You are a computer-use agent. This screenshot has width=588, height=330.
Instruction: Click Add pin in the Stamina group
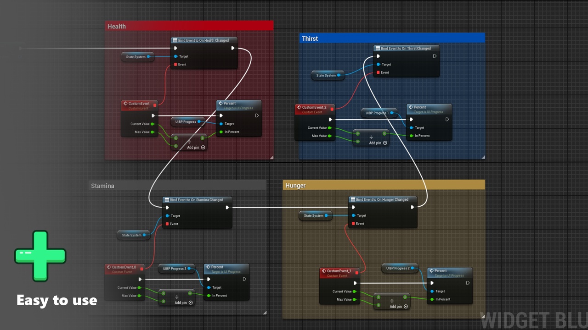point(184,302)
